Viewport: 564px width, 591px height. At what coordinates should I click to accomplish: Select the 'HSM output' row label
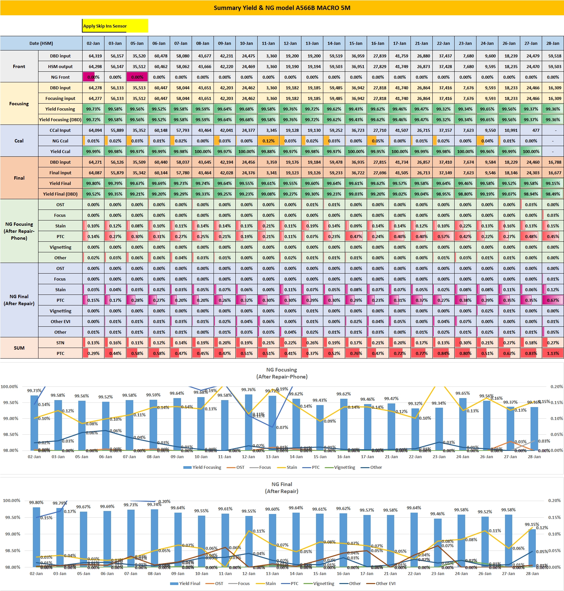point(60,66)
